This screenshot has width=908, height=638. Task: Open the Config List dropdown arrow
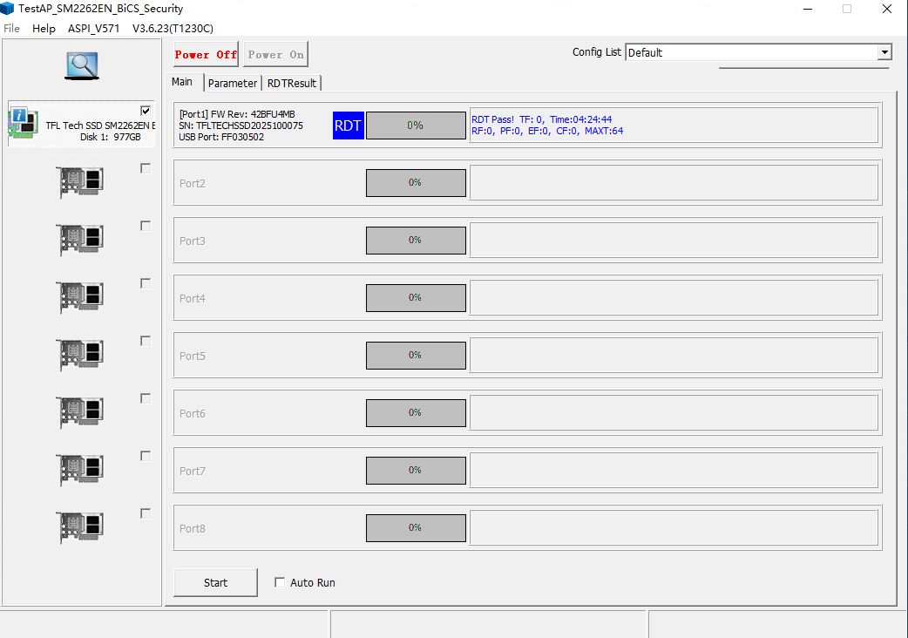point(884,52)
